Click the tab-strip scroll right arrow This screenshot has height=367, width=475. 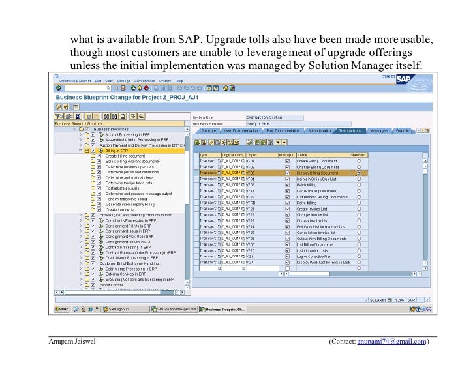pyautogui.click(x=423, y=130)
